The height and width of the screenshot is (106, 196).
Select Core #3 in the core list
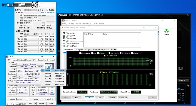54,79
